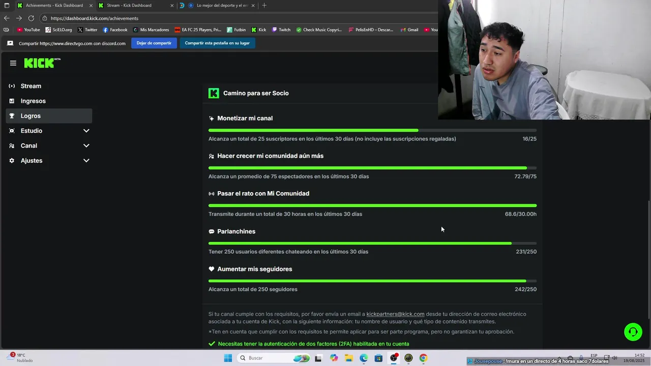The height and width of the screenshot is (366, 651).
Task: Open the weather widget showing 18°C
Action: (x=20, y=358)
